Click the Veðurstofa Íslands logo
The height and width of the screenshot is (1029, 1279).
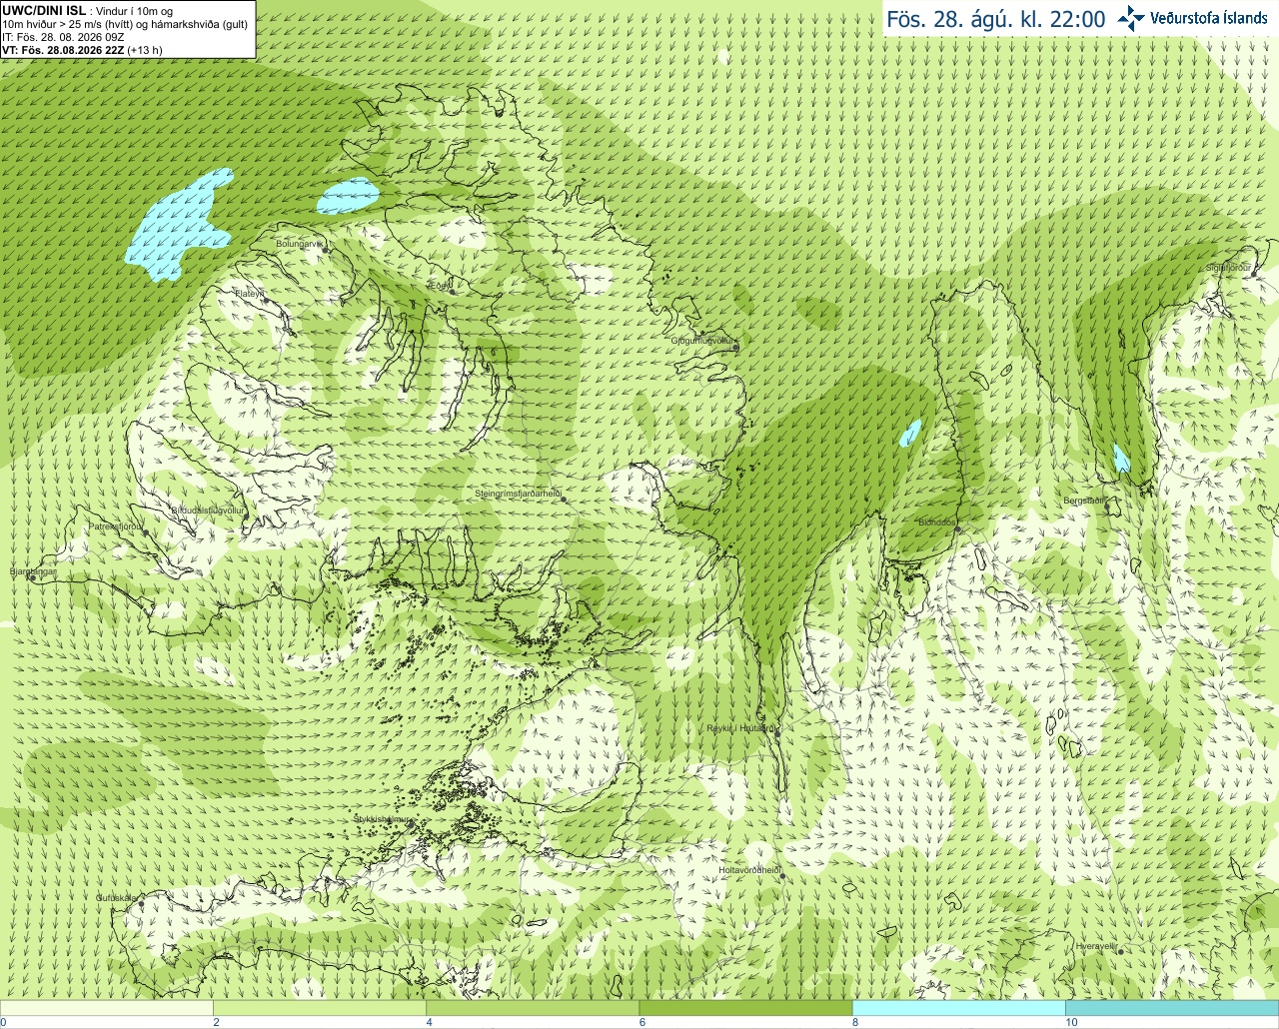tap(1191, 18)
